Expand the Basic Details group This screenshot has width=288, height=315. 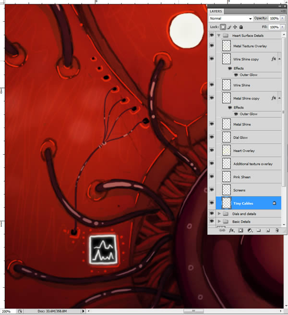(x=219, y=221)
